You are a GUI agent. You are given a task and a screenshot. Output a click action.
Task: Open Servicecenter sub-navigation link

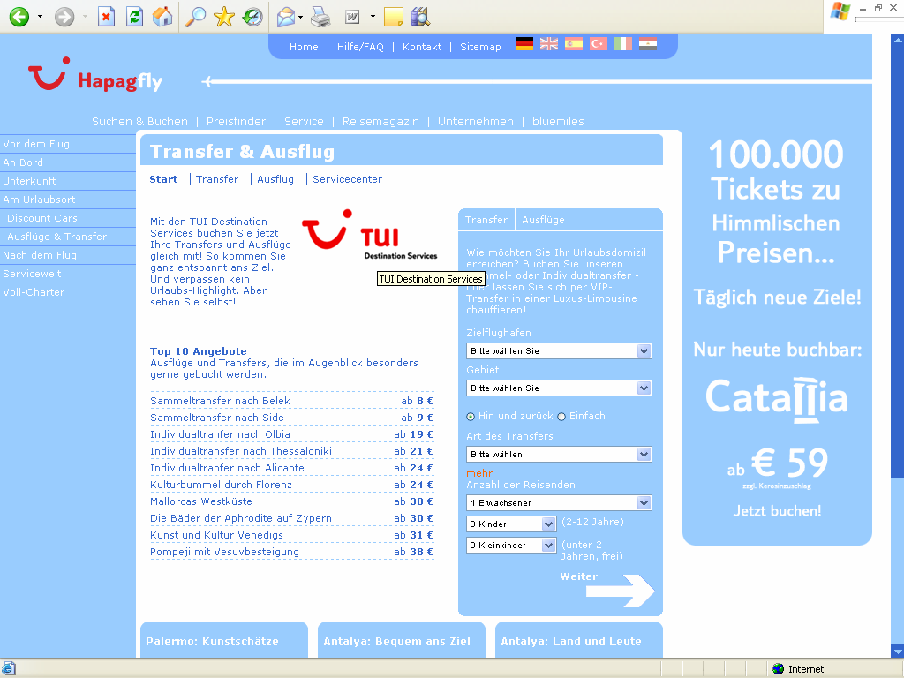point(347,179)
